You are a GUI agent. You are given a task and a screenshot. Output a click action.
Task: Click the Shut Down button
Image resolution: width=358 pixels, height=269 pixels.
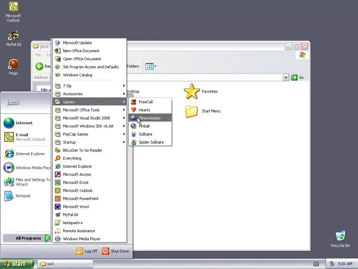coord(115,251)
